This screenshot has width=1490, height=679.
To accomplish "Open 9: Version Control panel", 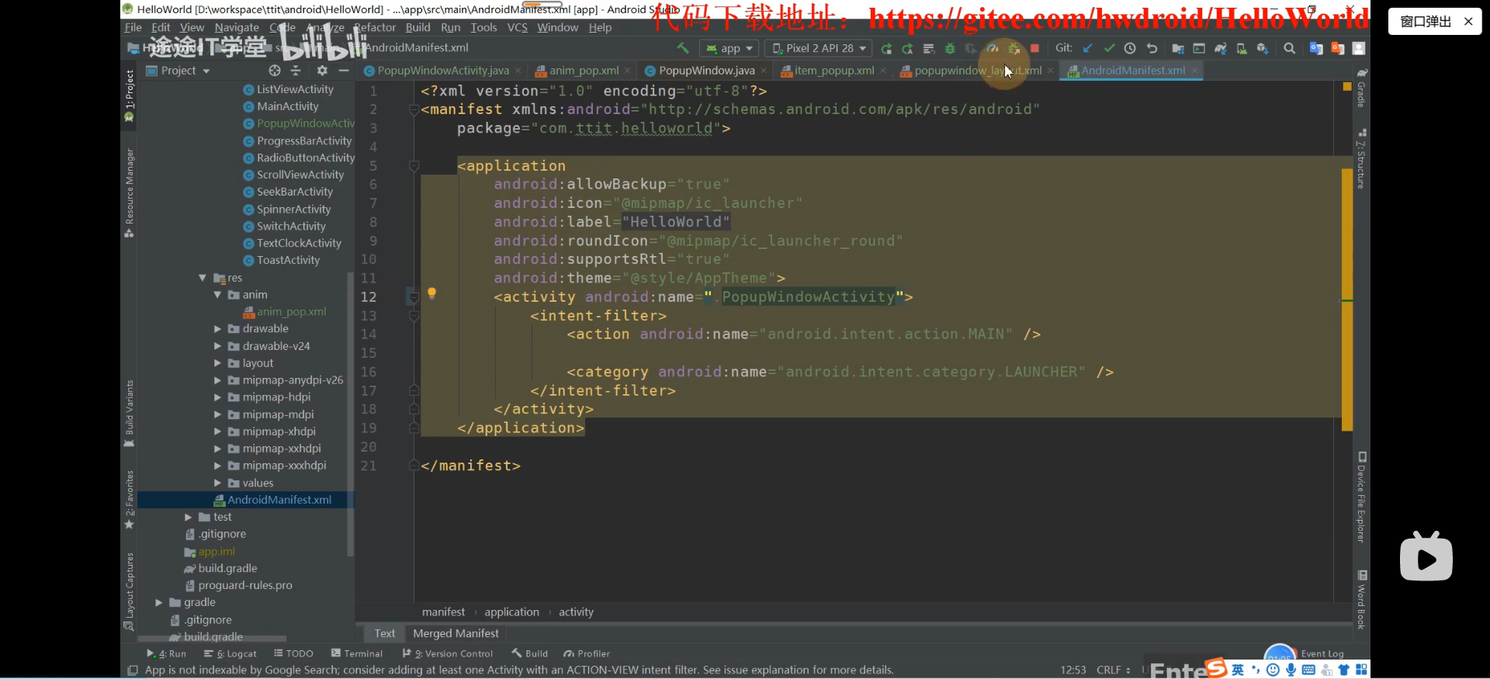I will (x=447, y=653).
